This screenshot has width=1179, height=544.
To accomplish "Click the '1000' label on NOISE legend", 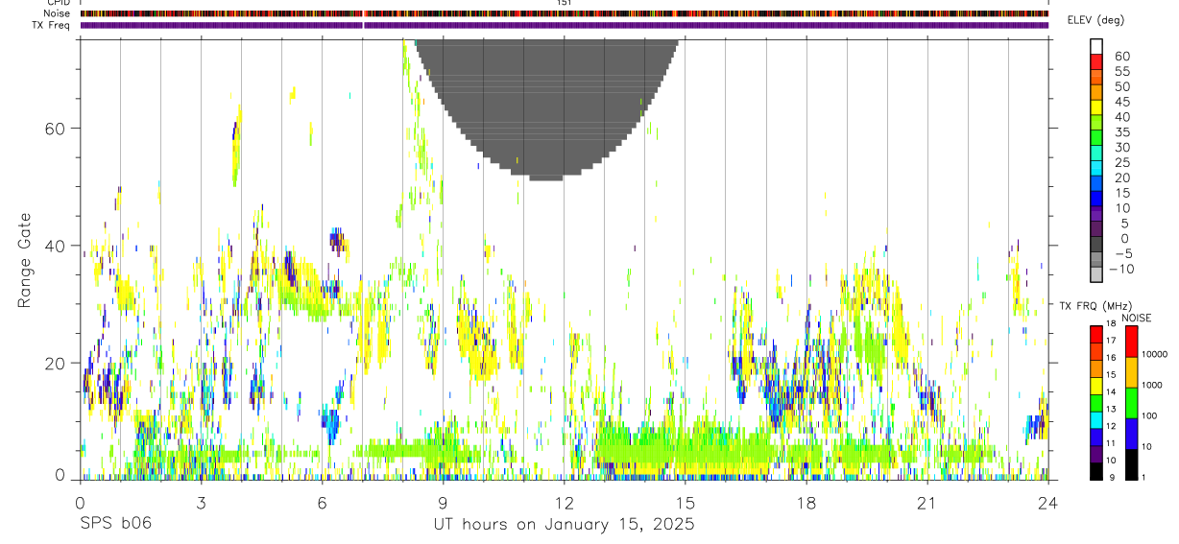I will coord(1152,385).
